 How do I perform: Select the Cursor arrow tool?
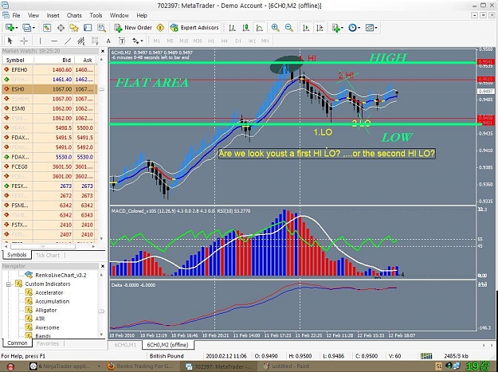[x=10, y=41]
